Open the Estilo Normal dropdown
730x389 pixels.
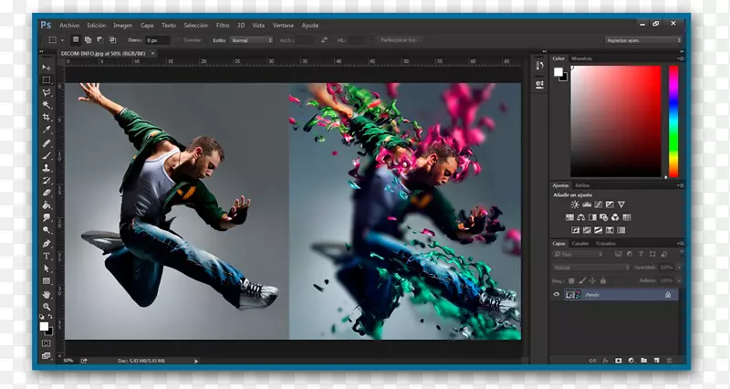coord(252,40)
